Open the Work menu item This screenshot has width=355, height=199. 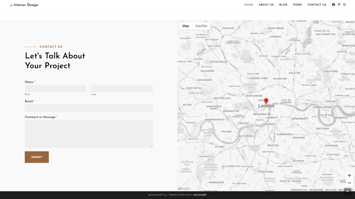(298, 5)
